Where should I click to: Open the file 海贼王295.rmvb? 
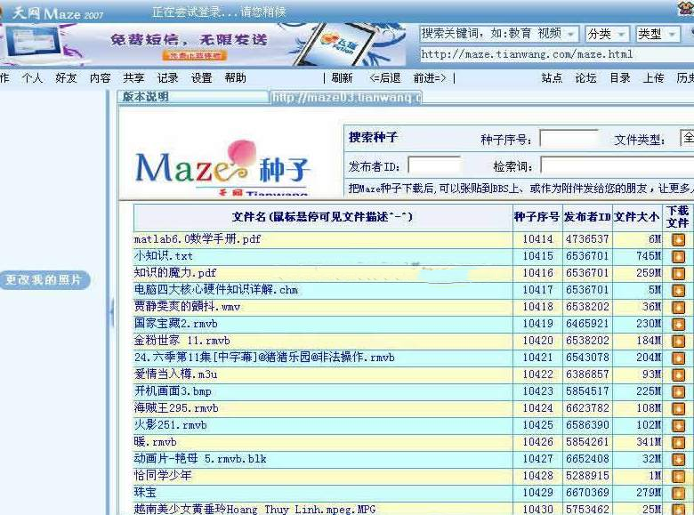coord(176,408)
